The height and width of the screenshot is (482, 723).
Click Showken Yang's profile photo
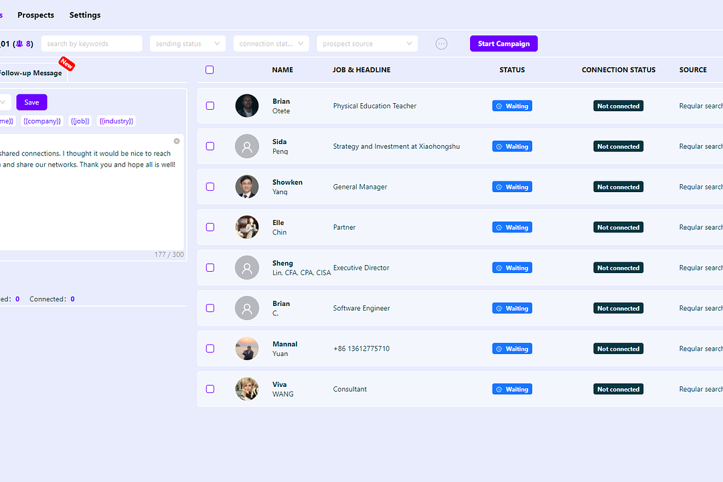[247, 187]
